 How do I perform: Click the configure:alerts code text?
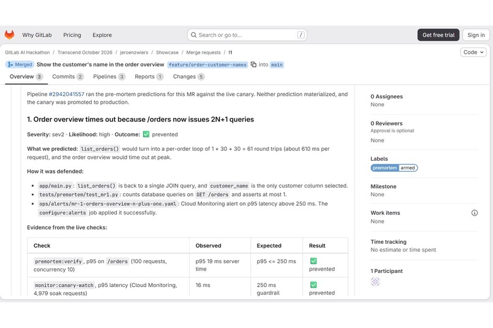coord(62,213)
